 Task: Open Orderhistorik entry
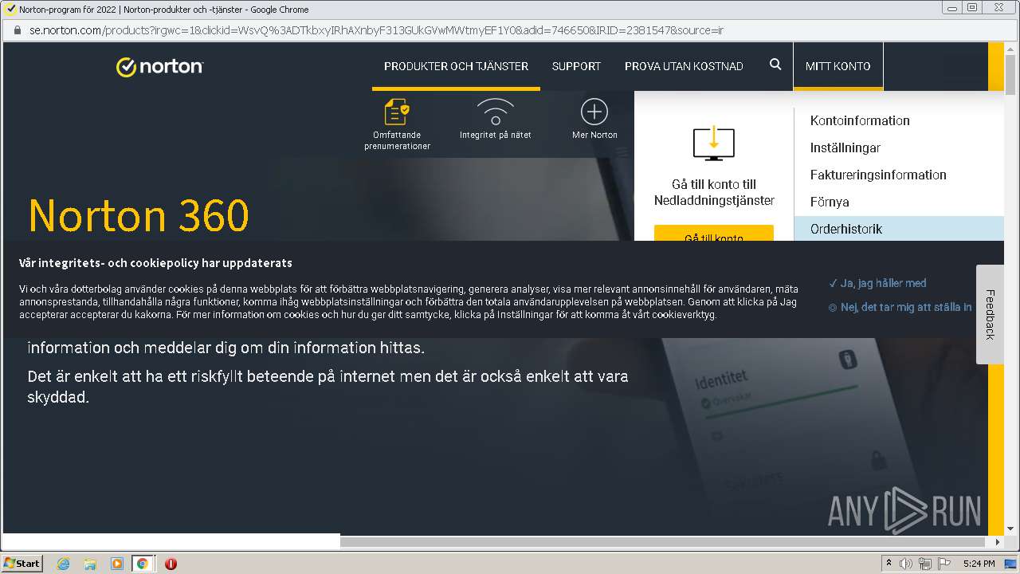pyautogui.click(x=899, y=229)
